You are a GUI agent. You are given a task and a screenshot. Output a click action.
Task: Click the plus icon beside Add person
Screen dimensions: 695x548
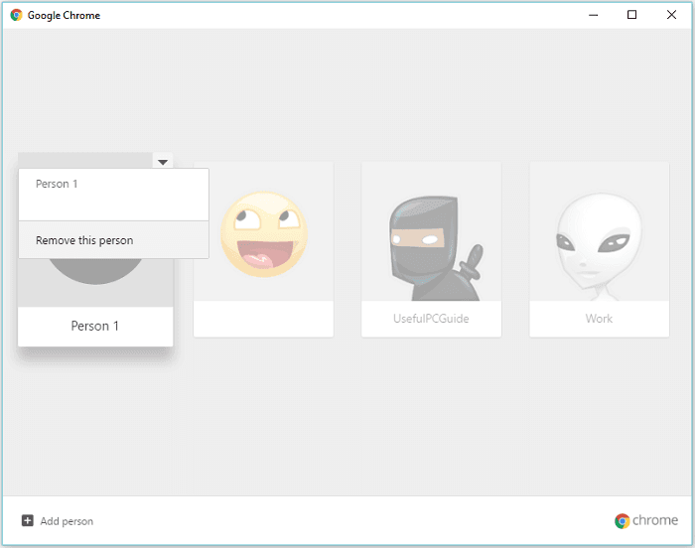coord(28,520)
